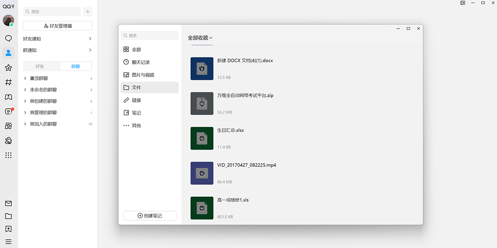Open the star Favorites icon in sidebar

click(8, 67)
